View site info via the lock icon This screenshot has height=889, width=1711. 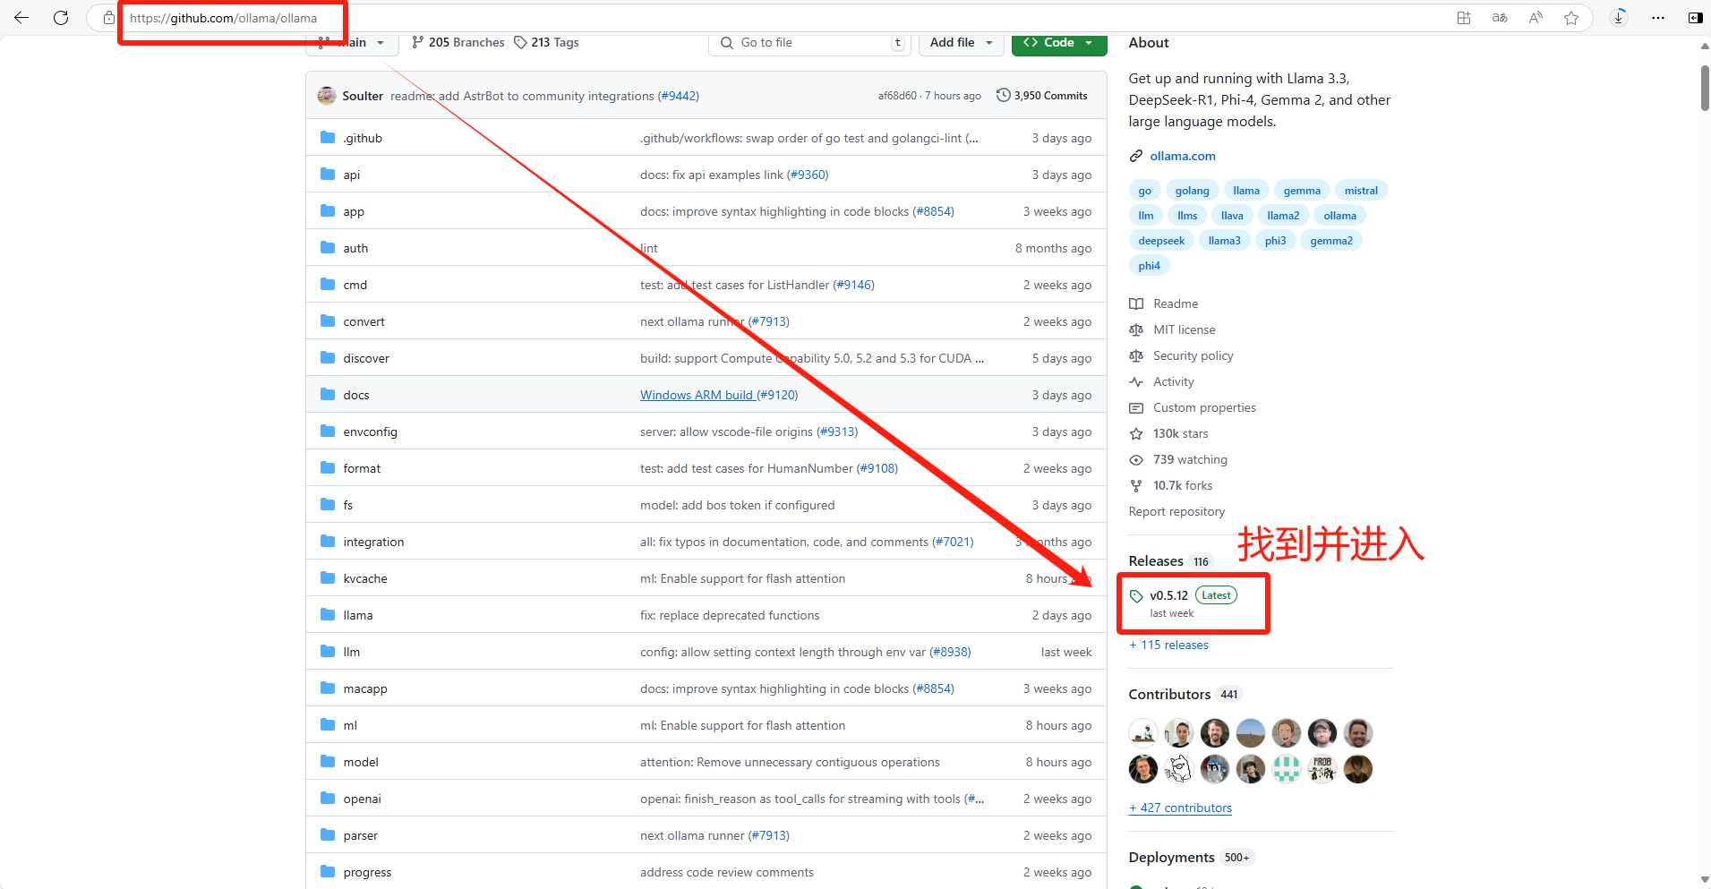point(108,18)
